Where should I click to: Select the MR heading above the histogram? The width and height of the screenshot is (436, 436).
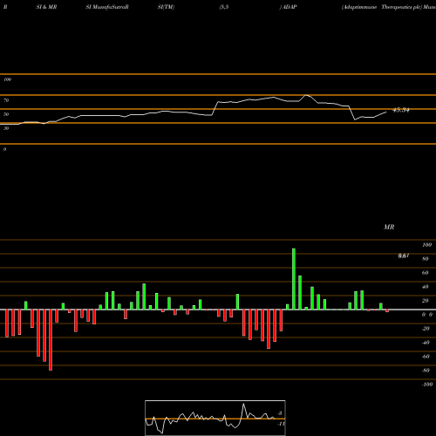click(389, 227)
